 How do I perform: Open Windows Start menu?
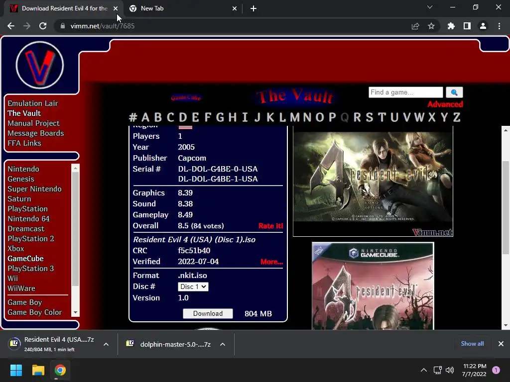click(x=16, y=370)
